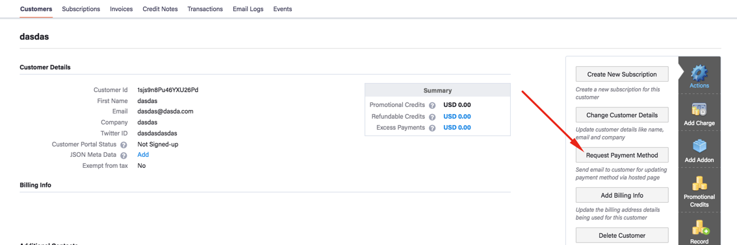This screenshot has width=737, height=245.
Task: Select the Add Charge icon
Action: coord(699,110)
